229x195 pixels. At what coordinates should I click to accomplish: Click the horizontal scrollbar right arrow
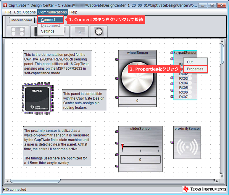(x=217, y=181)
